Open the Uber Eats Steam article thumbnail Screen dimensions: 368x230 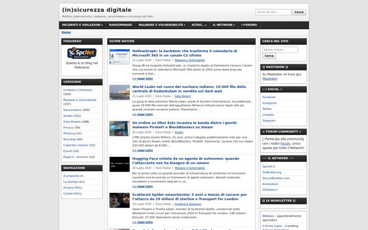pyautogui.click(x=120, y=128)
